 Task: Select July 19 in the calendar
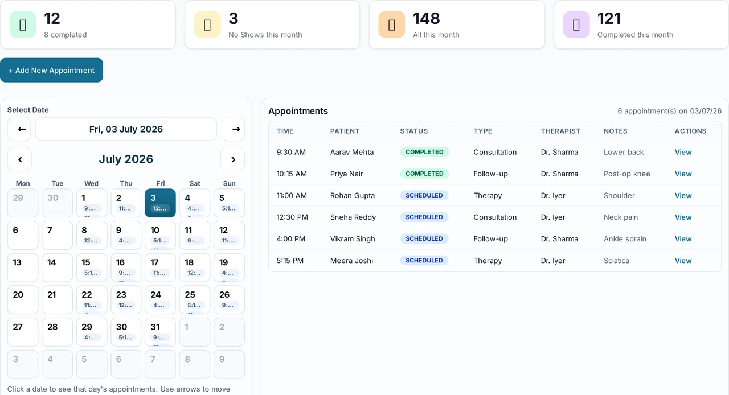229,268
